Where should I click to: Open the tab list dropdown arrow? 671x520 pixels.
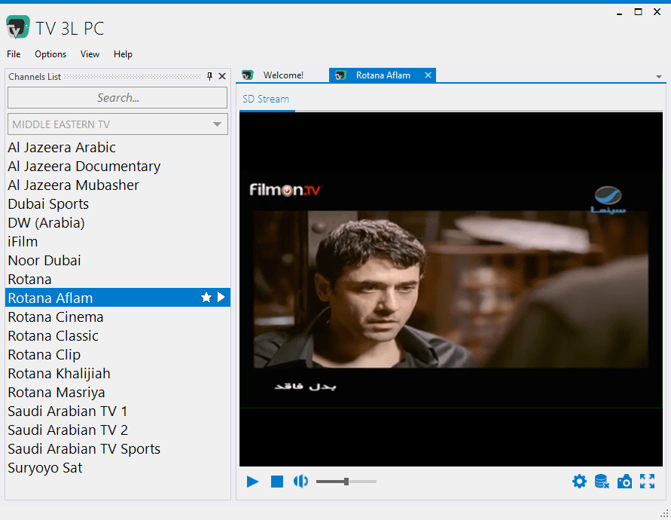click(x=659, y=77)
